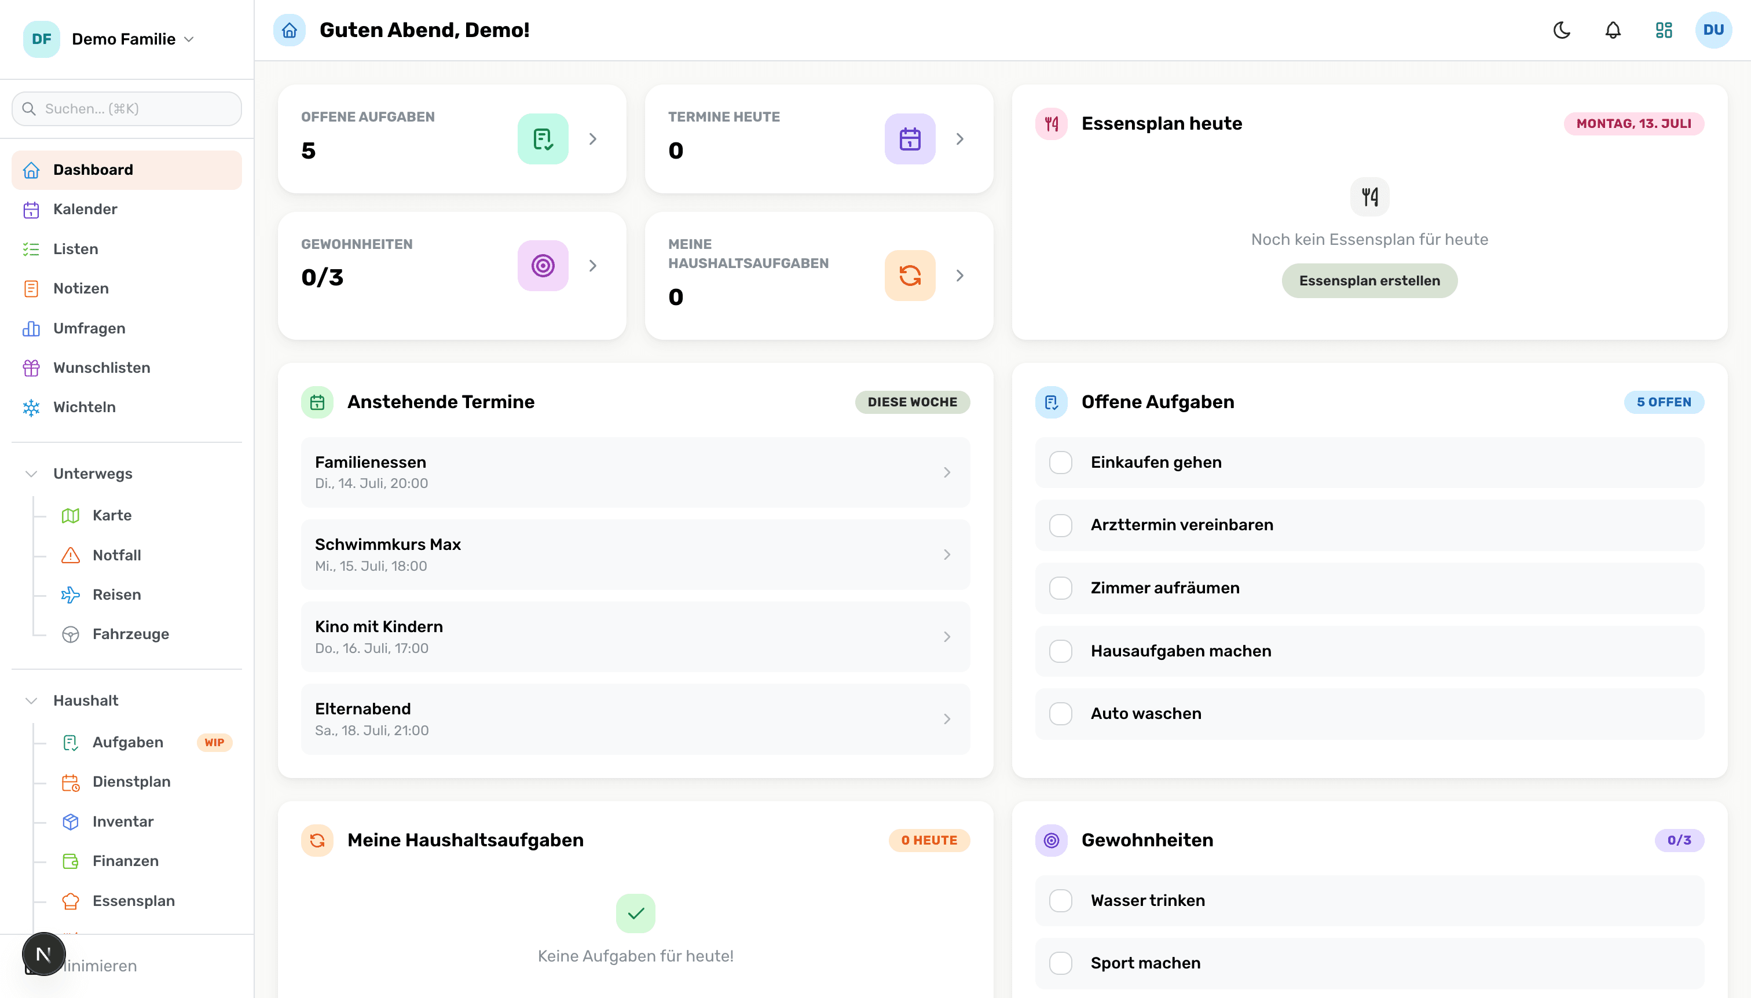
Task: Click the 0/3 badge in Gewohnheiten section
Action: tap(1679, 839)
